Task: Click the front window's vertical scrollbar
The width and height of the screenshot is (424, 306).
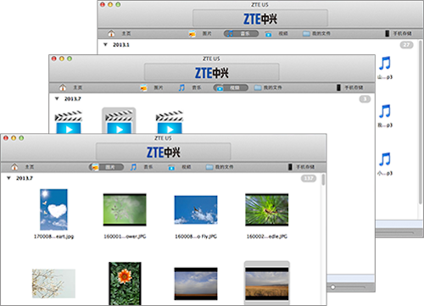Action: pos(323,180)
